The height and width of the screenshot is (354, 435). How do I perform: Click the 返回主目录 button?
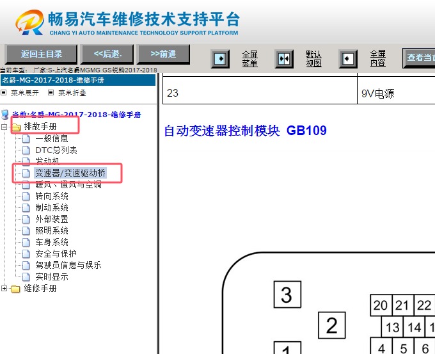41,54
